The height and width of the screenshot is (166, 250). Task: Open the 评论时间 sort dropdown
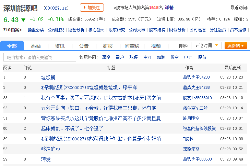coord(206,45)
